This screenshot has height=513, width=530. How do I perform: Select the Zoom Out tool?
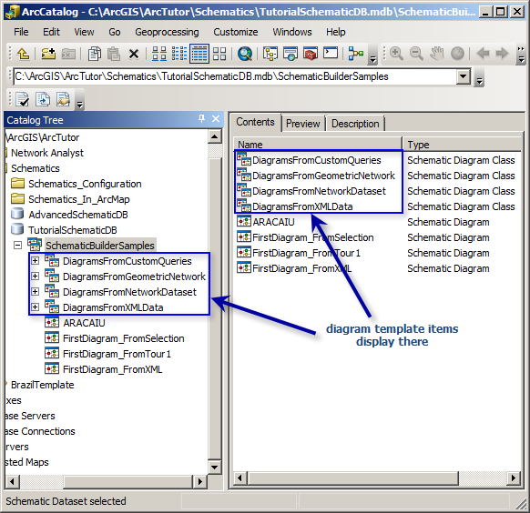(416, 54)
